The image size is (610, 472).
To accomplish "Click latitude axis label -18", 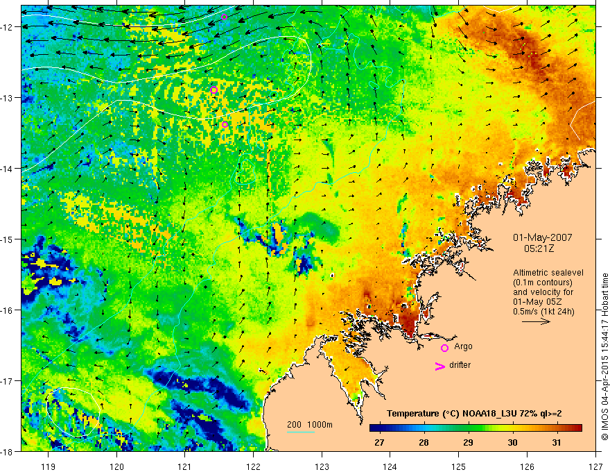I will click(x=7, y=451).
